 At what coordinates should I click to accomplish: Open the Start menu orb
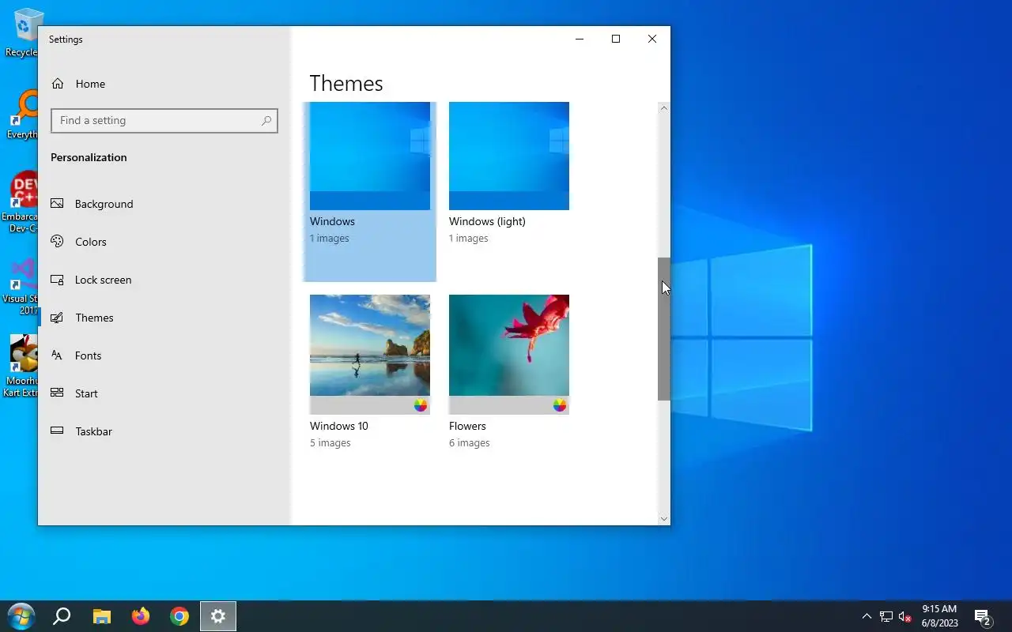pos(21,616)
